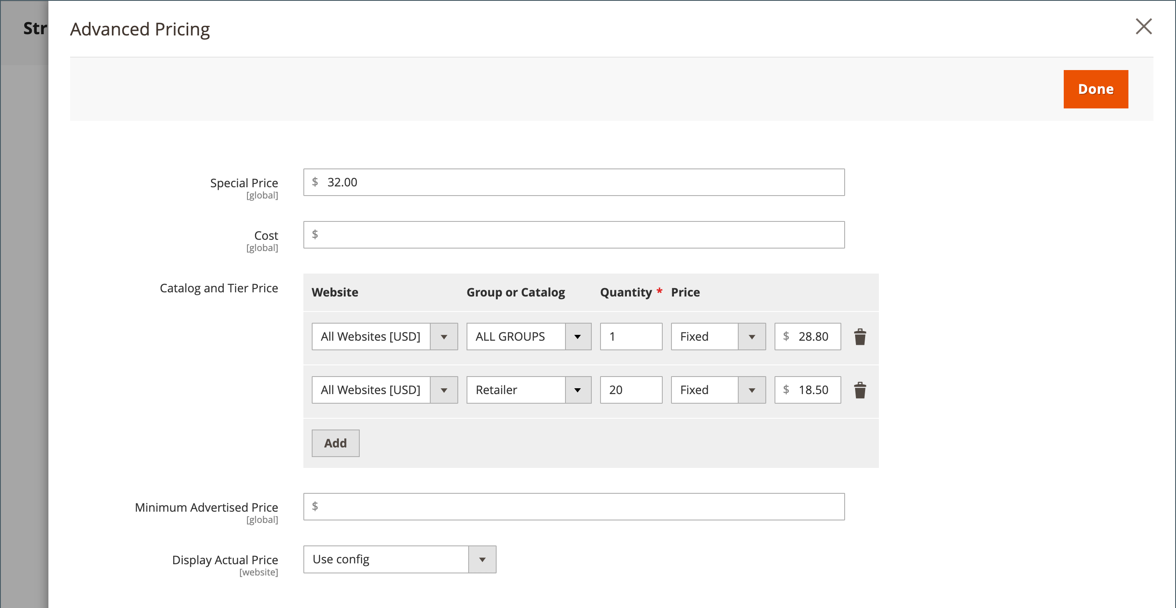The image size is (1176, 608).
Task: Close the Advanced Pricing dialog
Action: (1143, 27)
